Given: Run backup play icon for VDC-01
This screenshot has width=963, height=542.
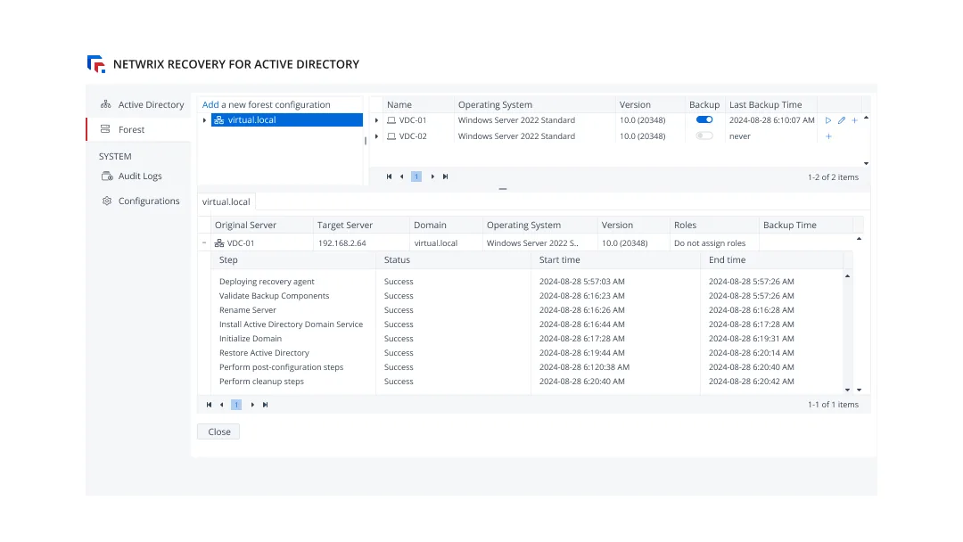Looking at the screenshot, I should pyautogui.click(x=827, y=120).
